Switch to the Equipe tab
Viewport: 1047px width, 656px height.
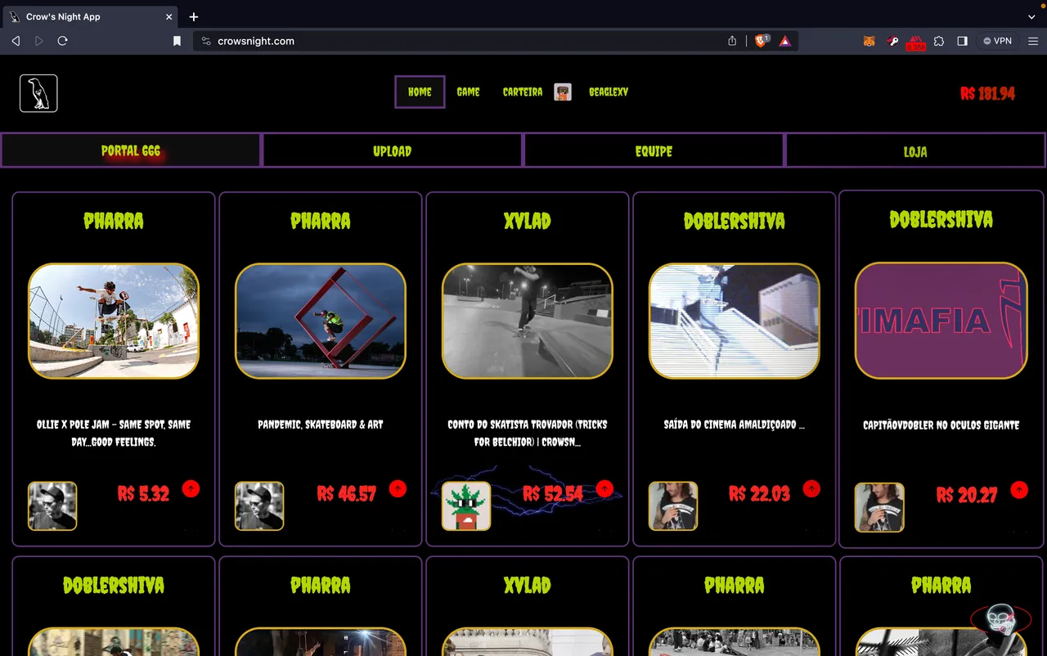pyautogui.click(x=654, y=151)
